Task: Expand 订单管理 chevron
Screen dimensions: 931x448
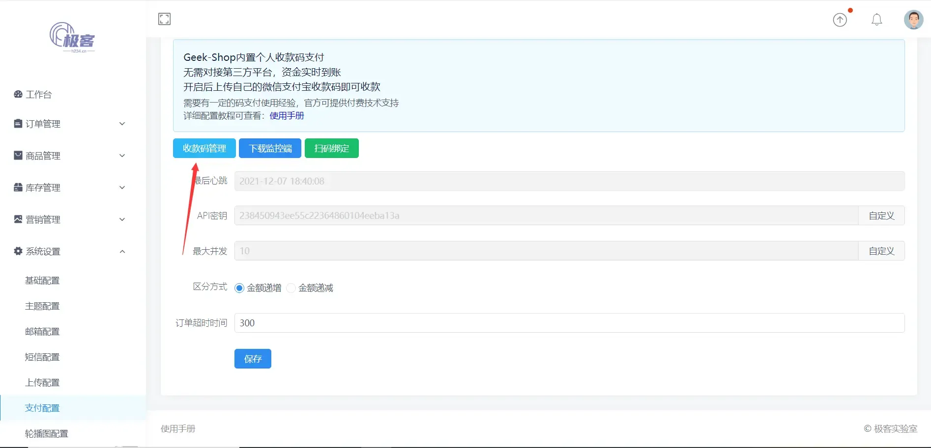Action: 122,124
